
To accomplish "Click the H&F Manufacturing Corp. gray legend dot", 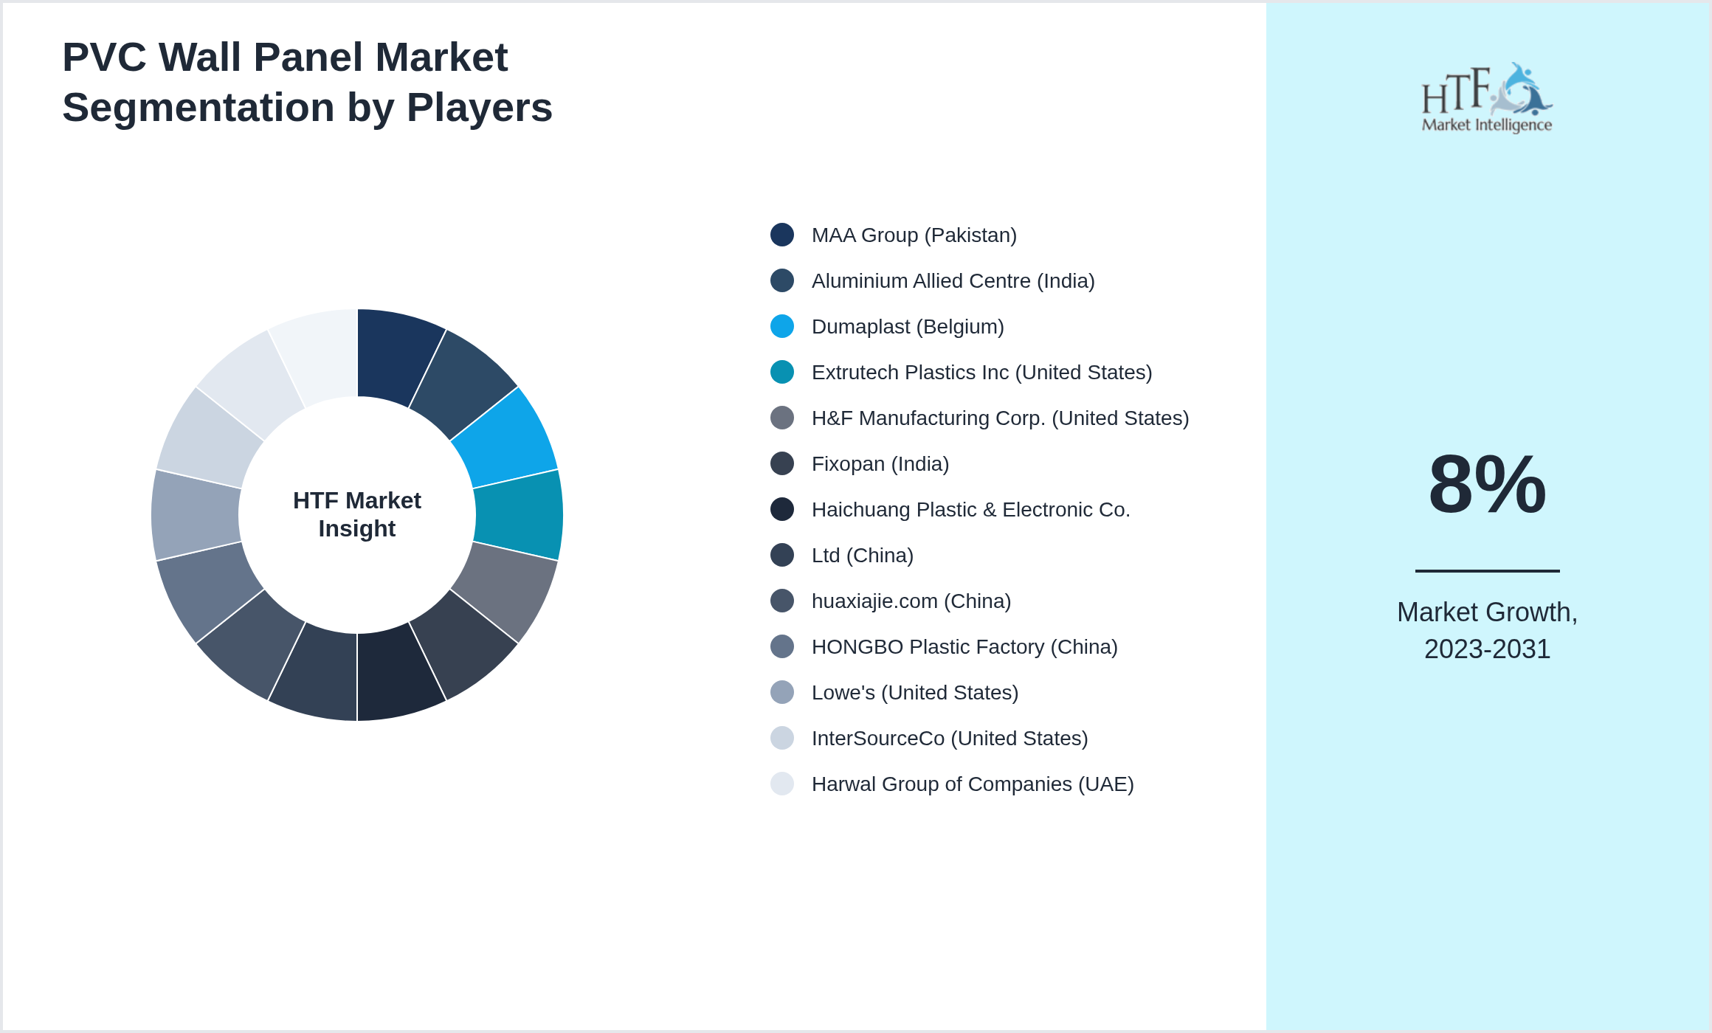I will pos(782,418).
